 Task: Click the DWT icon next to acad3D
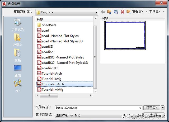39,46
